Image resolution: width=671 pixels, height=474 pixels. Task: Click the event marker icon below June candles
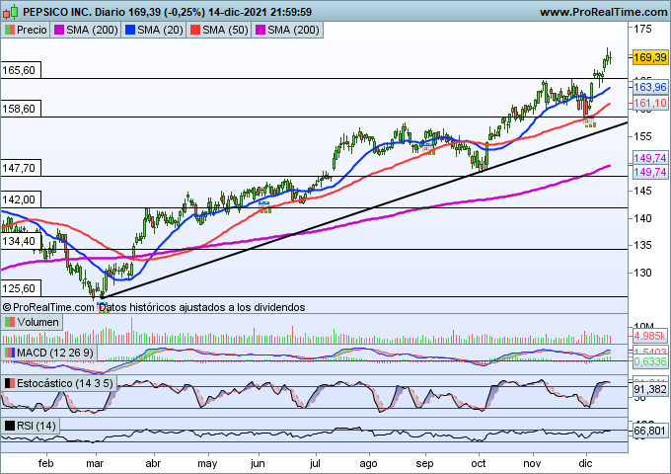264,206
